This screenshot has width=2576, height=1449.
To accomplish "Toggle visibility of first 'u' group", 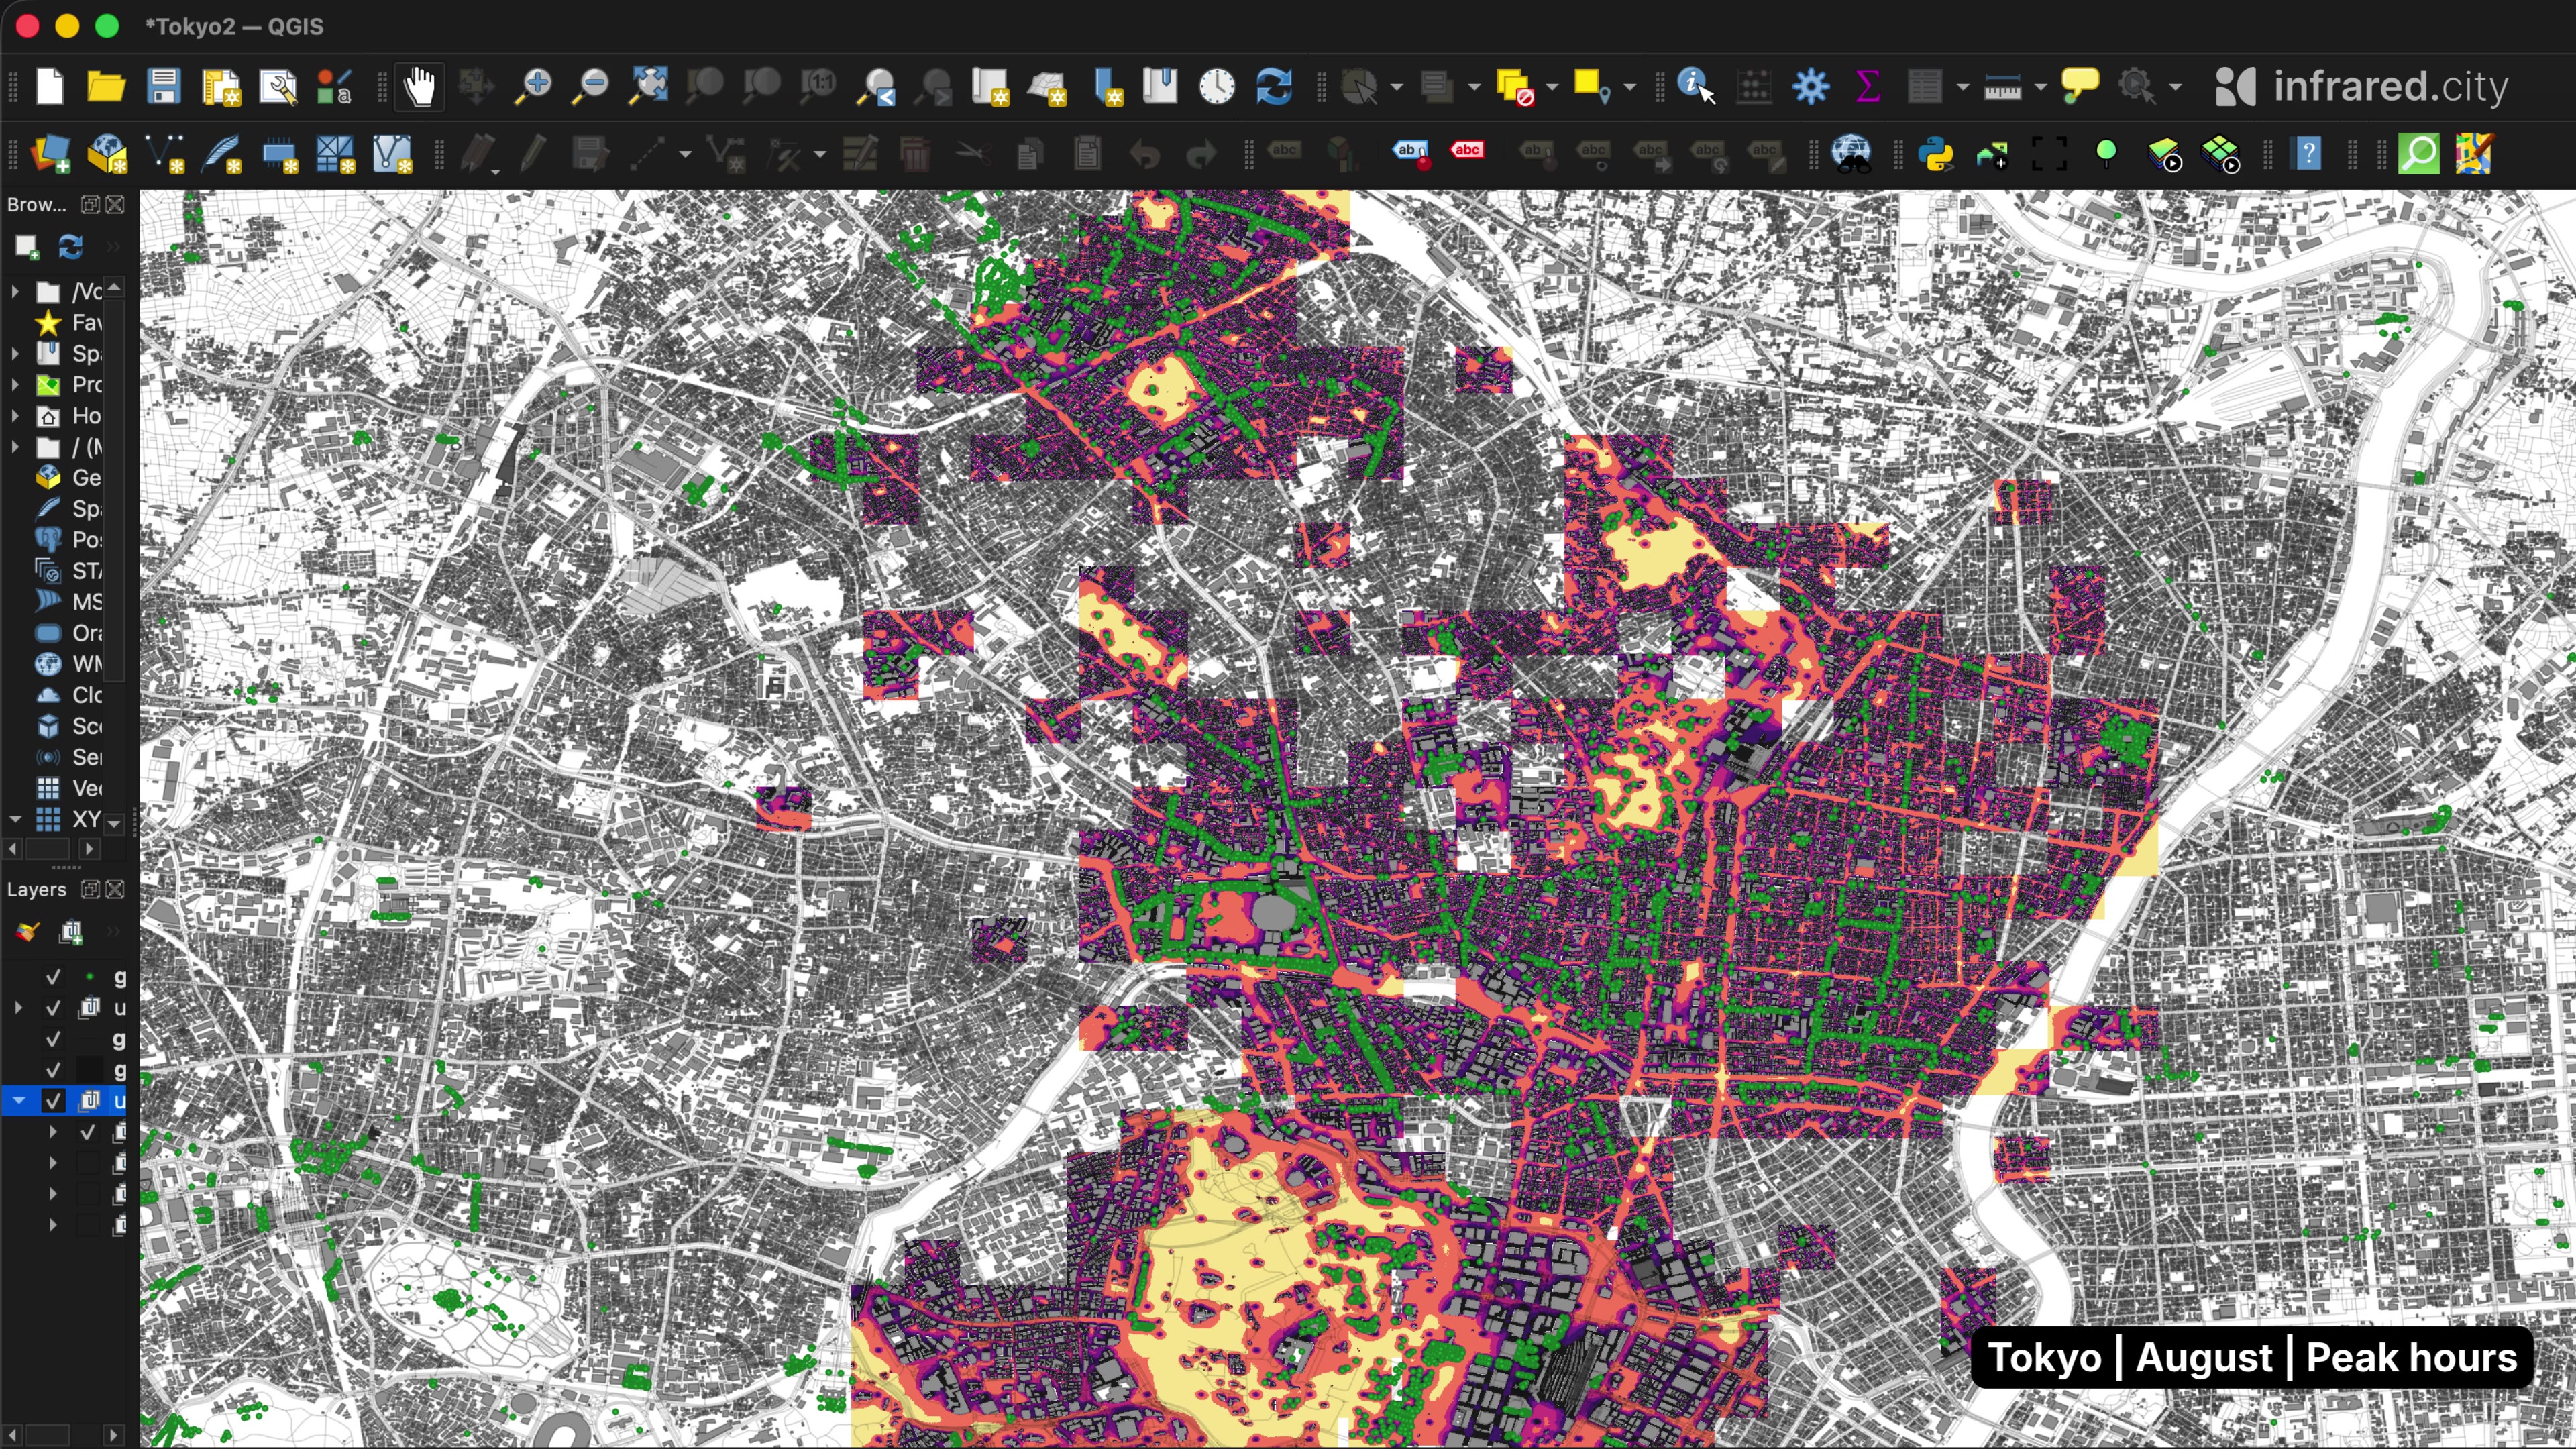I will coord(53,1008).
